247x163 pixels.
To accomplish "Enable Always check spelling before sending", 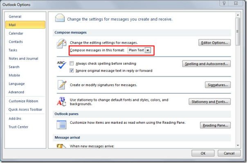I will pos(72,63).
